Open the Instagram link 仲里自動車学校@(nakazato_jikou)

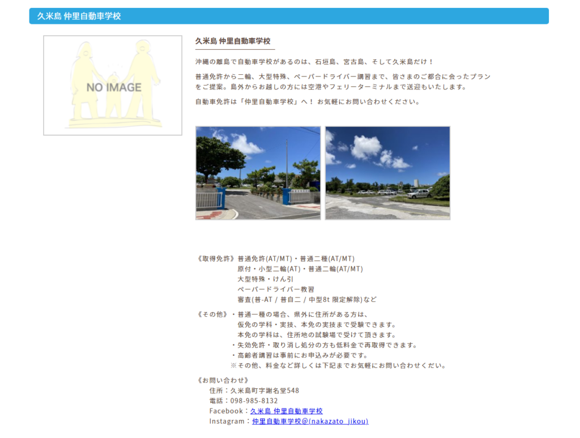309,421
